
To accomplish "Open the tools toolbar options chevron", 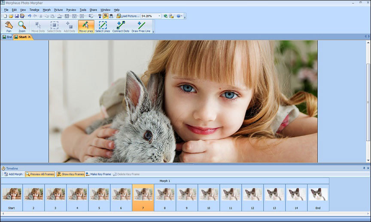I will pos(153,31).
